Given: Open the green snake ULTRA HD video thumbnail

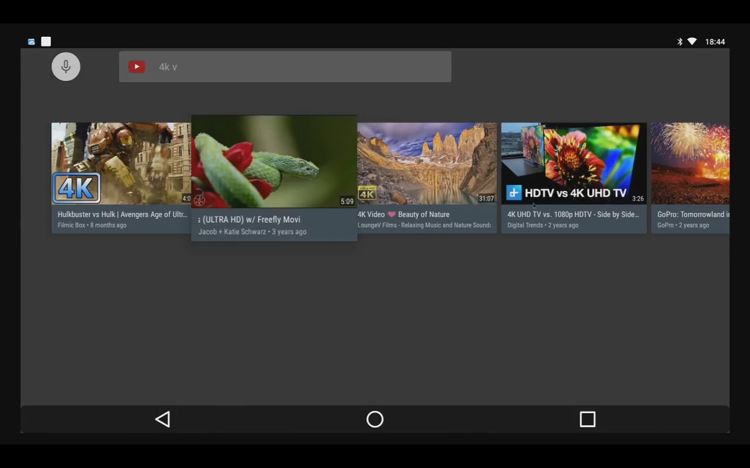Looking at the screenshot, I should point(274,161).
